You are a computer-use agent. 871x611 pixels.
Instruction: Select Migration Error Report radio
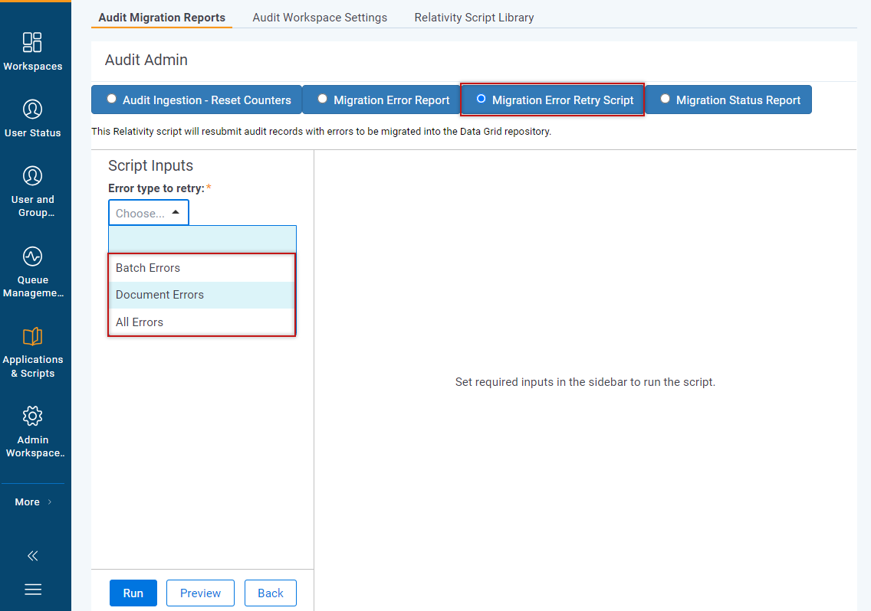click(x=322, y=99)
